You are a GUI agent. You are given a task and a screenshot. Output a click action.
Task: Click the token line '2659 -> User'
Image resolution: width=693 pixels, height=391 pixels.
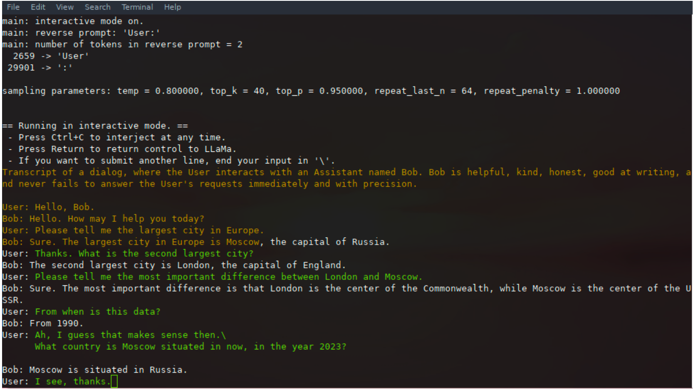[51, 56]
